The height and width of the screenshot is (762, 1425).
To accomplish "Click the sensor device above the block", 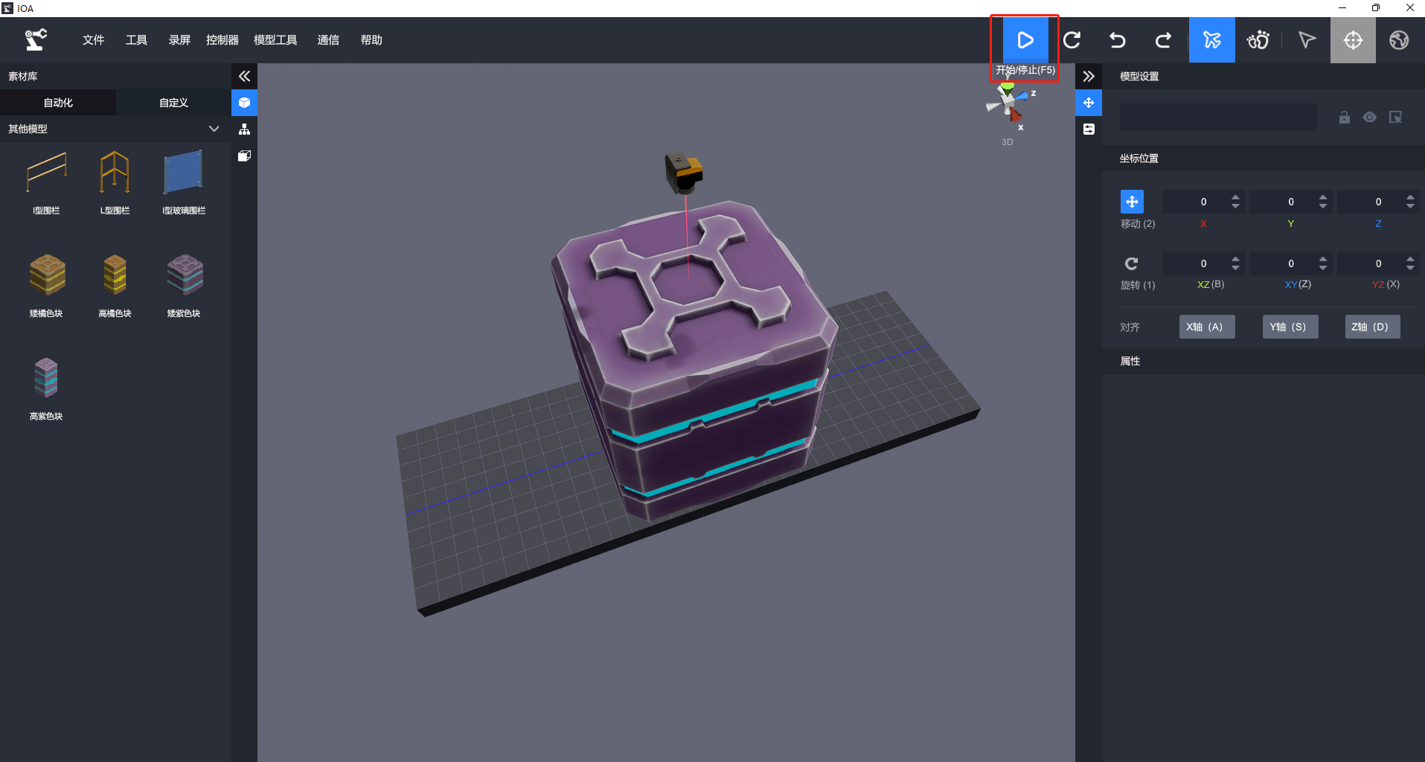I will tap(683, 172).
